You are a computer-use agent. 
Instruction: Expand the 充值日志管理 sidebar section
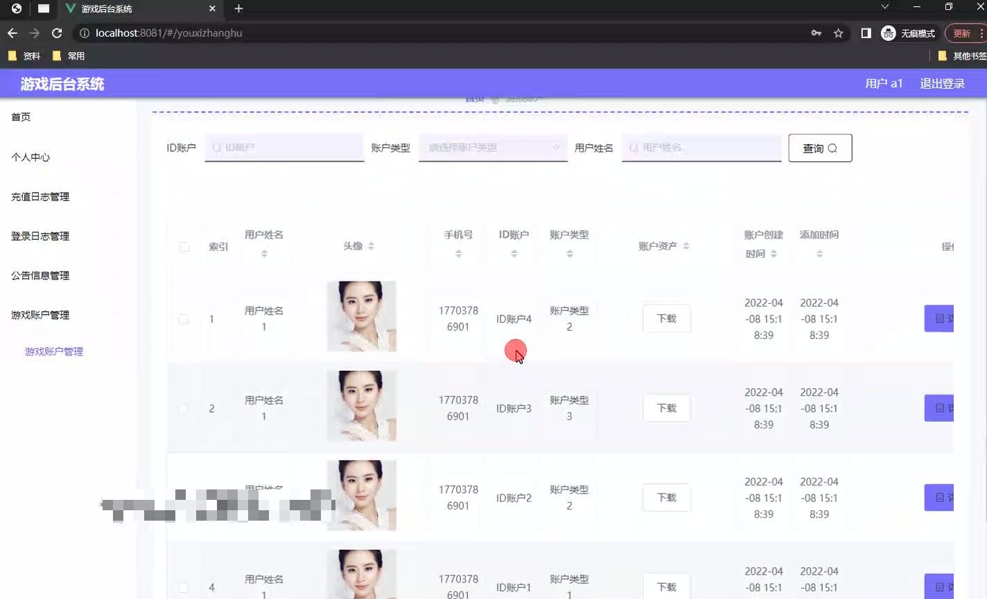[x=40, y=197]
